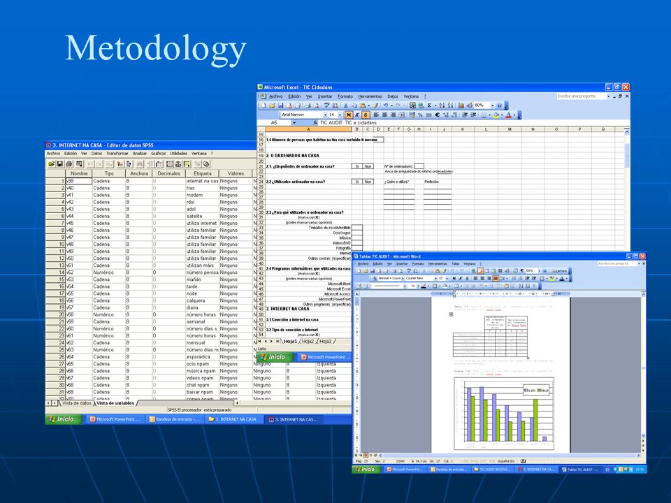Click the Open file icon in Excel toolbar
The width and height of the screenshot is (671, 503).
[272, 105]
